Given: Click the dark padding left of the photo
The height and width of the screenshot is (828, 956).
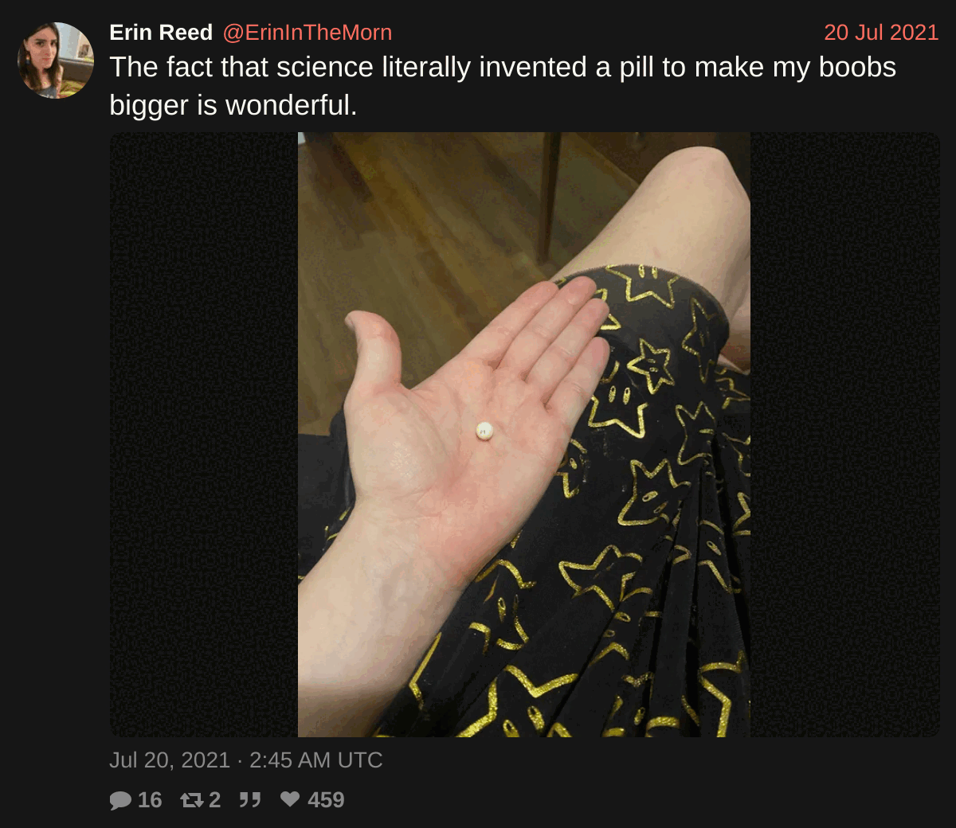Looking at the screenshot, I should pyautogui.click(x=204, y=435).
